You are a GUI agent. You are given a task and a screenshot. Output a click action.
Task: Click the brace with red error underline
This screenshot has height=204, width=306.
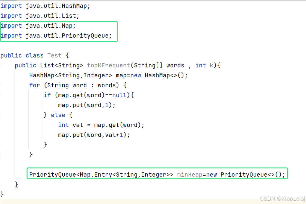[16, 185]
